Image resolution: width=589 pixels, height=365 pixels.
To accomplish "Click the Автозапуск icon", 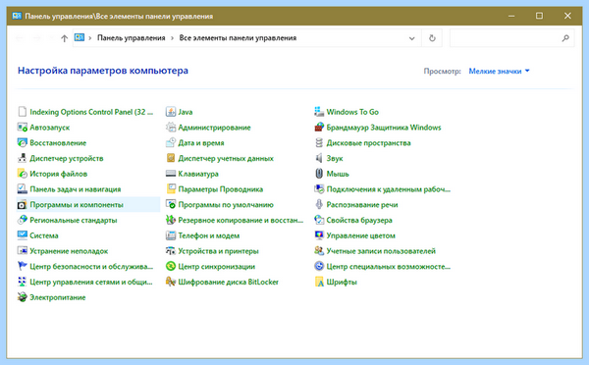I will click(x=23, y=128).
